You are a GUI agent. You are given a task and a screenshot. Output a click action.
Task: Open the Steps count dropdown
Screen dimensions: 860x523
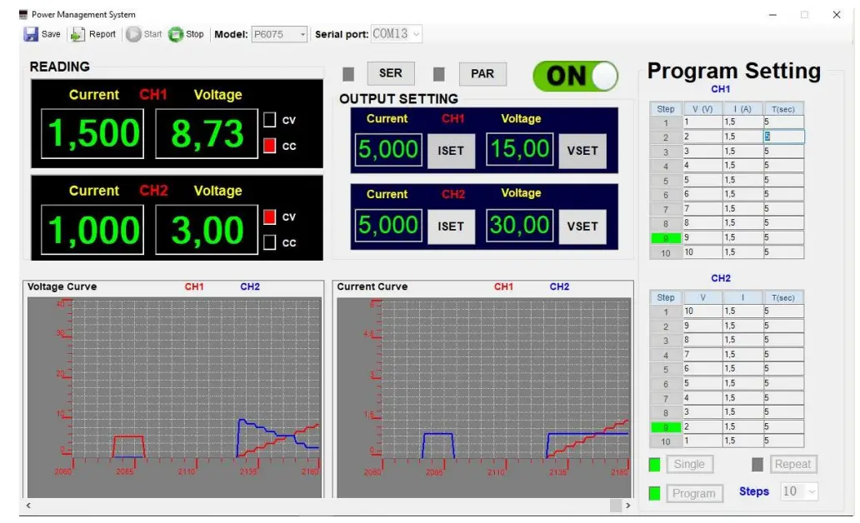[x=799, y=491]
